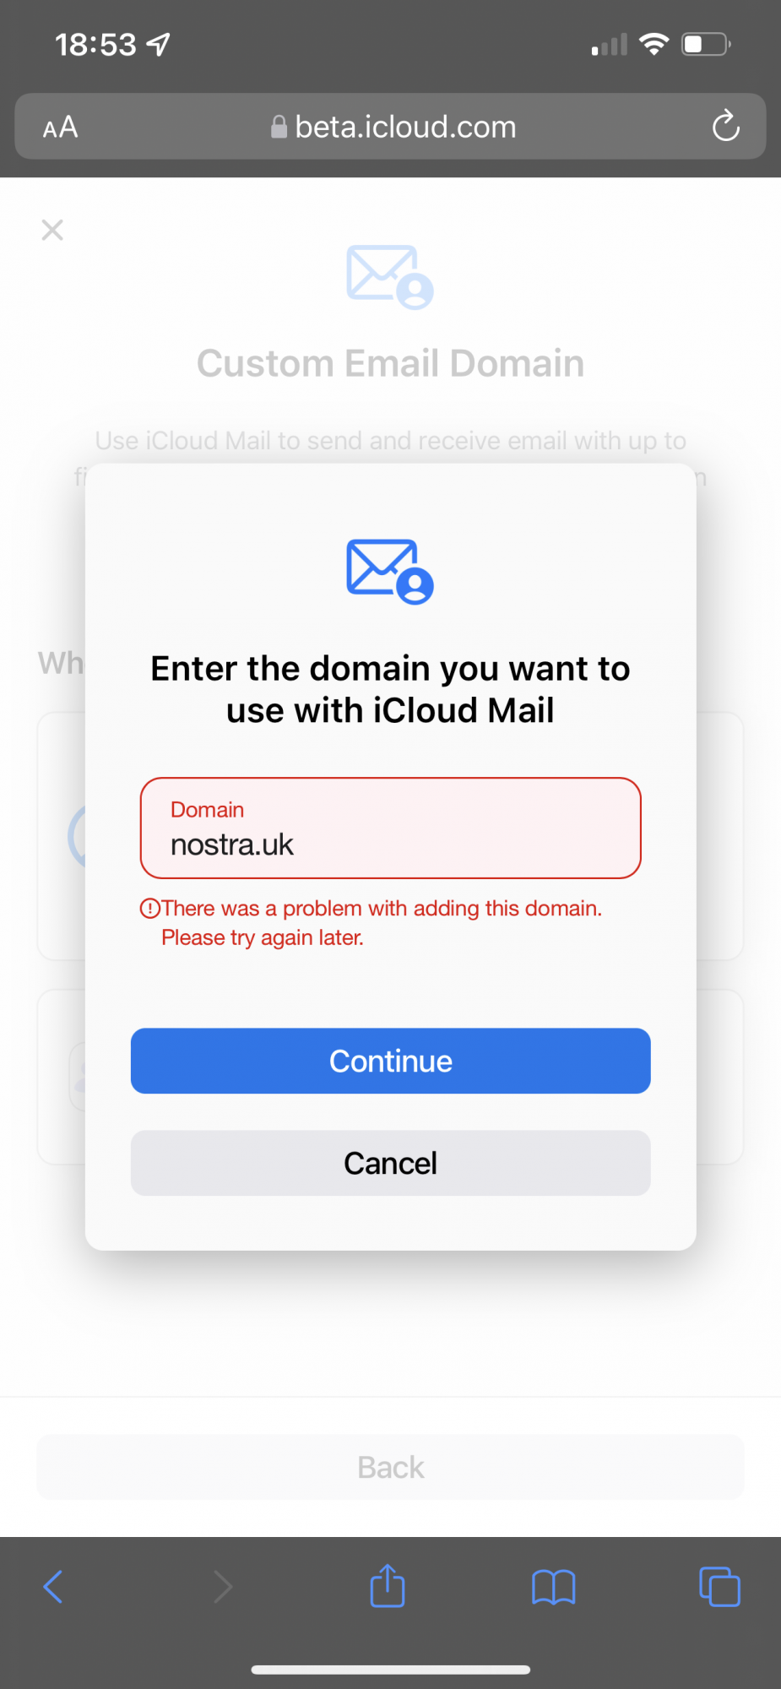Tap the Wi-Fi status icon
Image resolution: width=781 pixels, height=1689 pixels.
654,44
